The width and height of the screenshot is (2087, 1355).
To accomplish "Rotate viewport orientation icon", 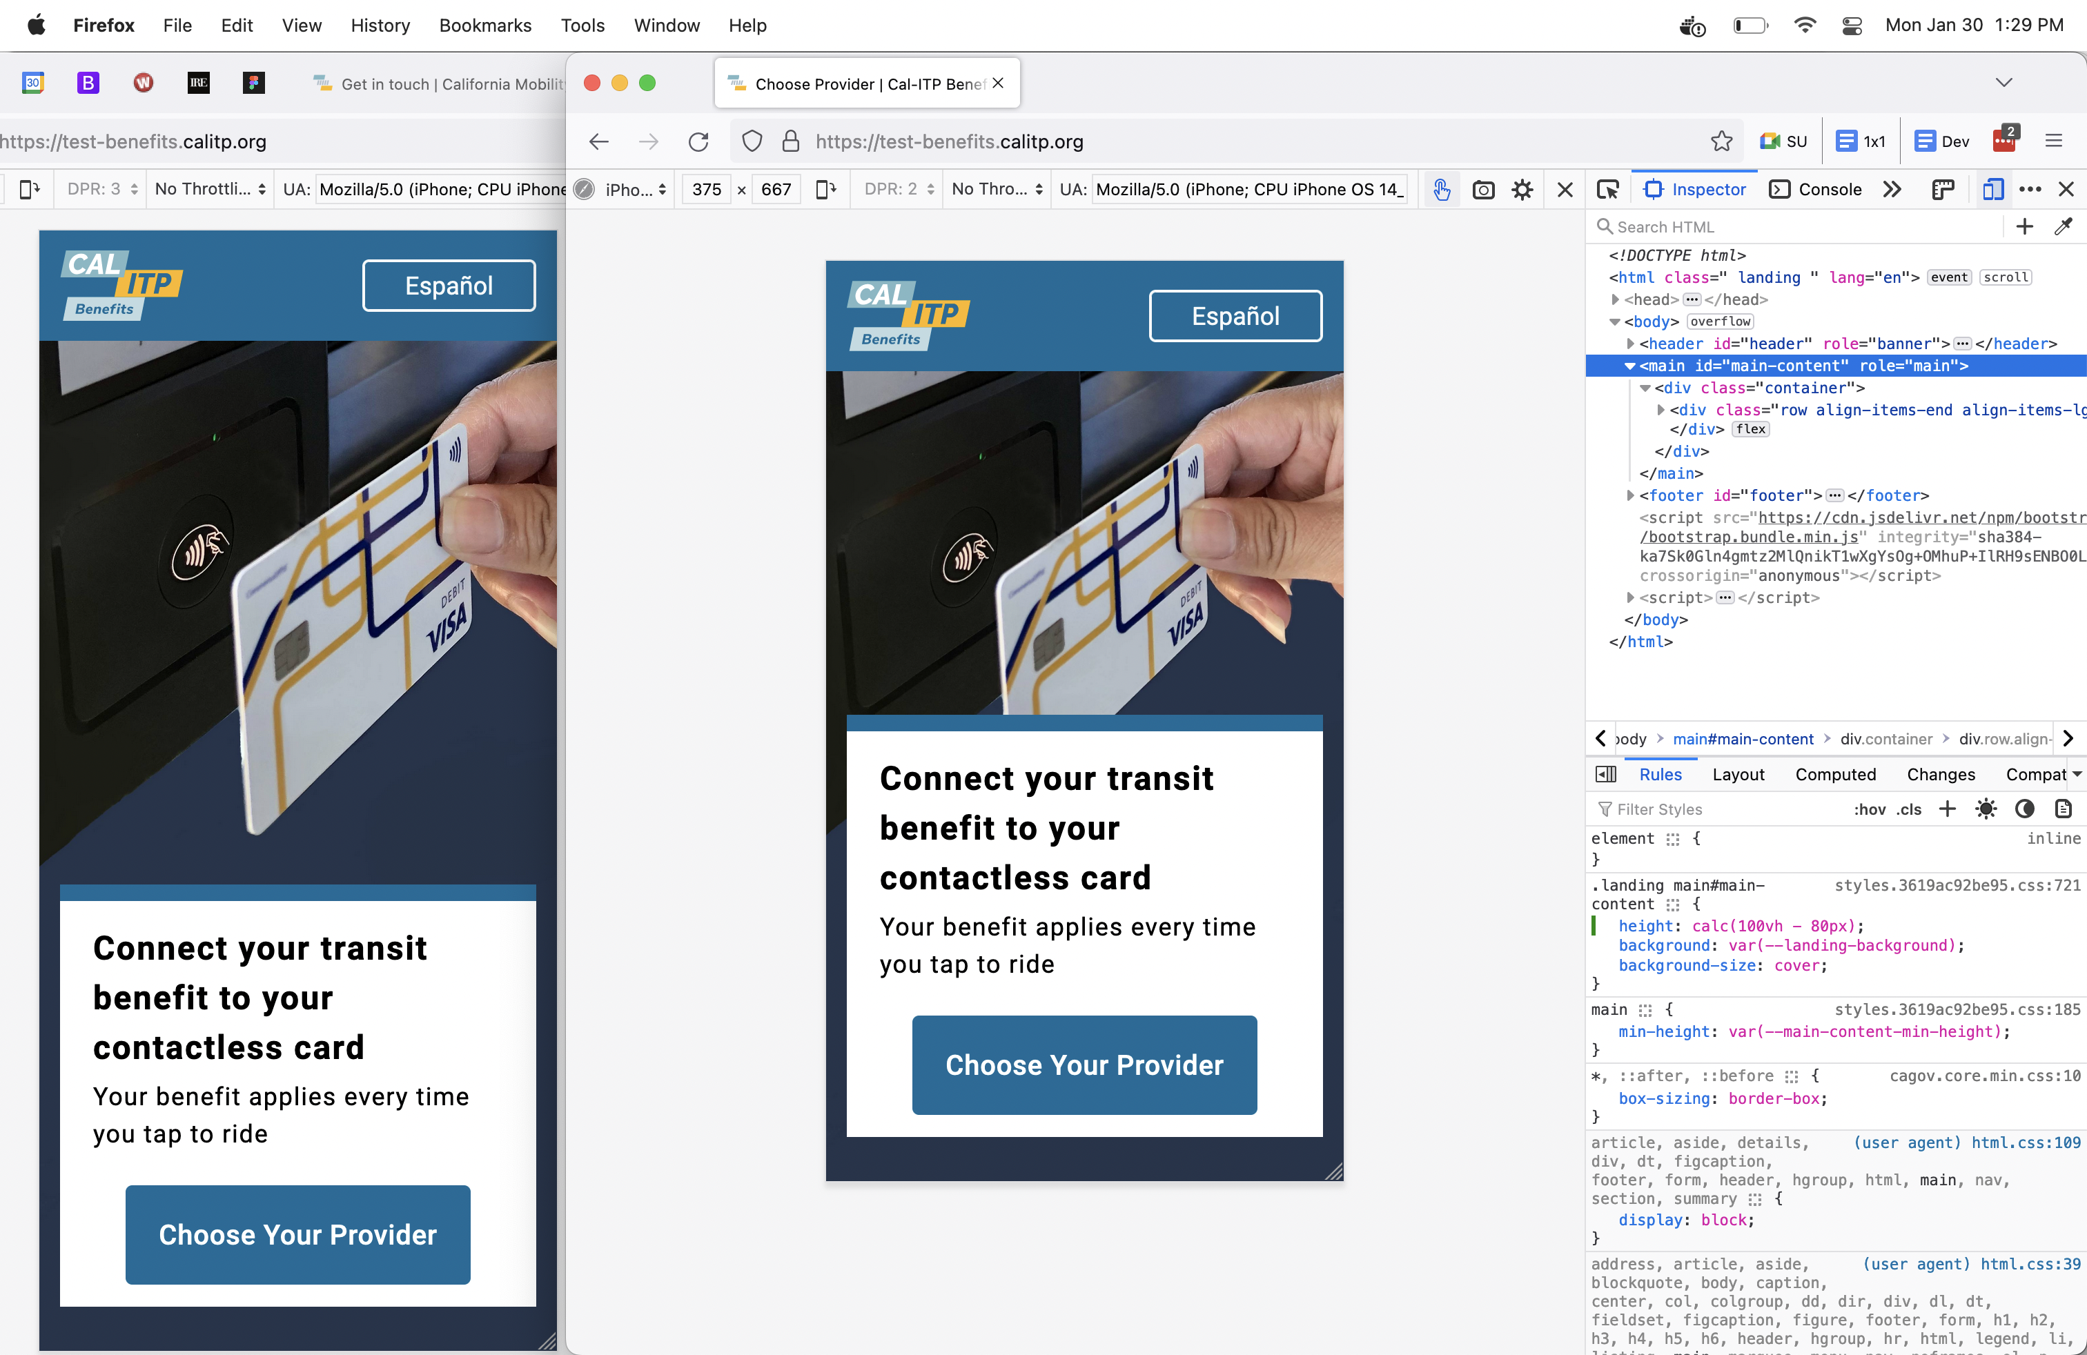I will (x=825, y=189).
